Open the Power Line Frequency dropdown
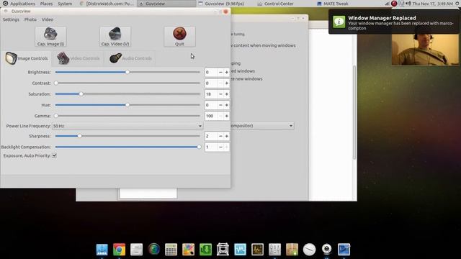The height and width of the screenshot is (259, 461). (127, 126)
